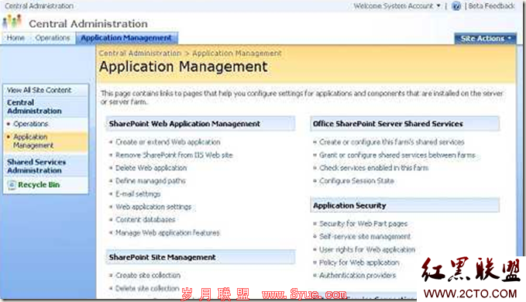Open Shared Services Administration in sidebar
Image resolution: width=526 pixels, height=302 pixels.
(36, 166)
